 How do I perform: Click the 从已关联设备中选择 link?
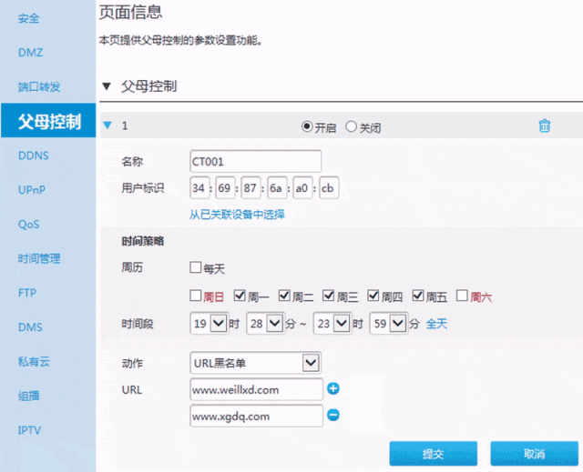237,215
